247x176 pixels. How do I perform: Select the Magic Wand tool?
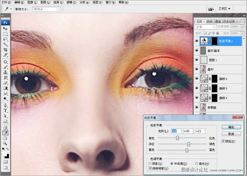(5, 45)
